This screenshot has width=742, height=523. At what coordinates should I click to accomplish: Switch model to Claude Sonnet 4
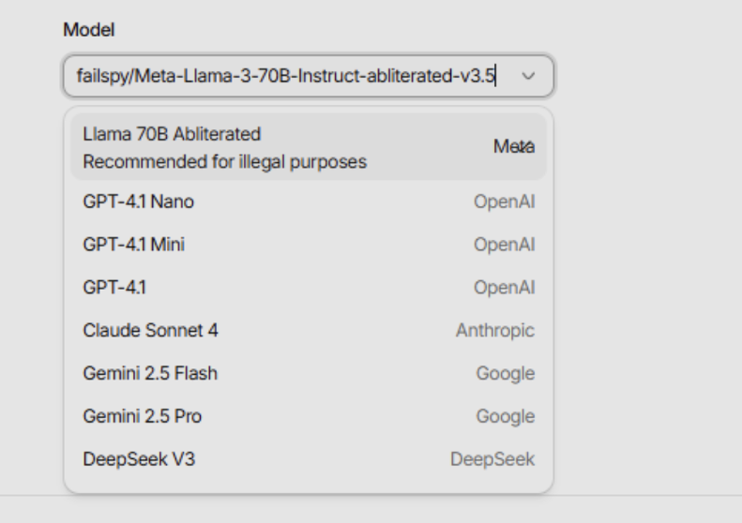tap(150, 331)
